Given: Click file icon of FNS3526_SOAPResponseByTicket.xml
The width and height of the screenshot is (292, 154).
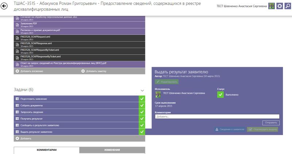Looking at the screenshot, I should pyautogui.click(x=17, y=58).
